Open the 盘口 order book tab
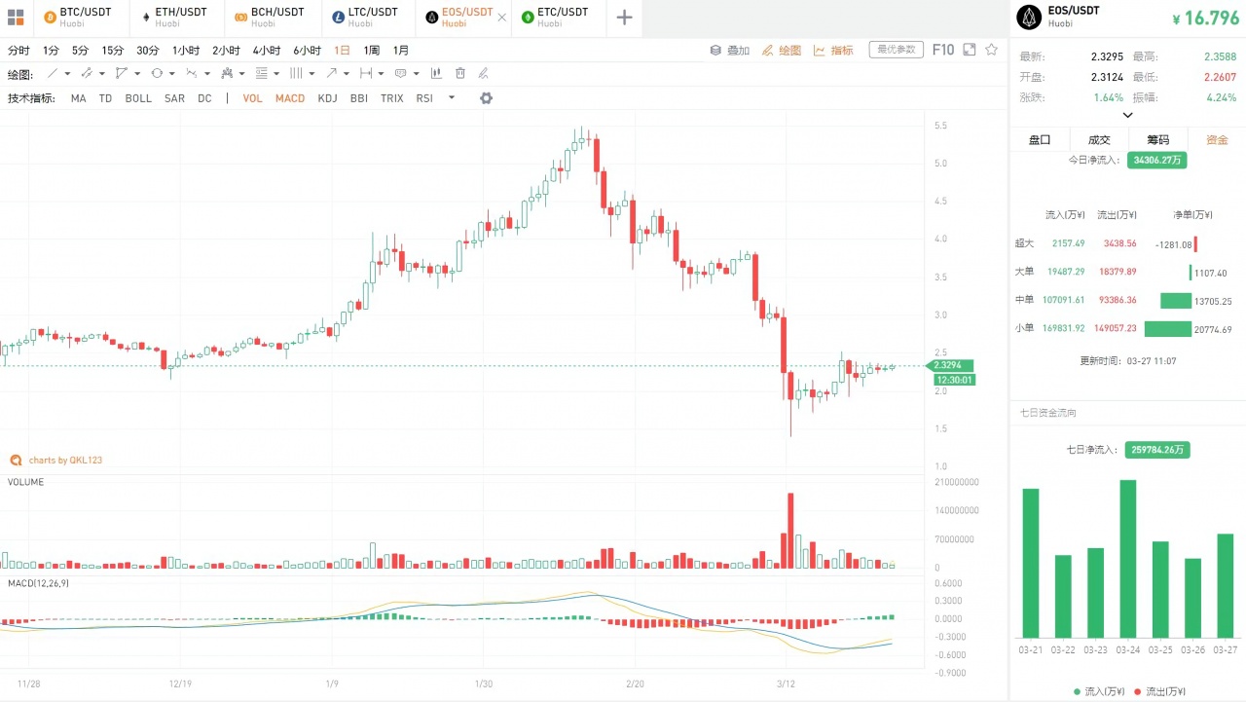This screenshot has width=1246, height=702. click(1040, 140)
